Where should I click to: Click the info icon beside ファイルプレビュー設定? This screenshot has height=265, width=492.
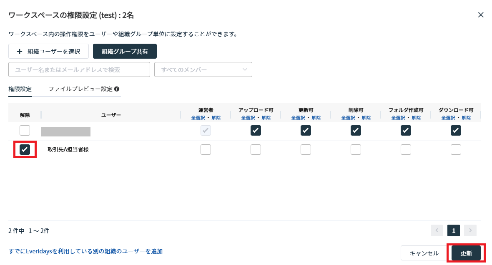[x=117, y=89]
